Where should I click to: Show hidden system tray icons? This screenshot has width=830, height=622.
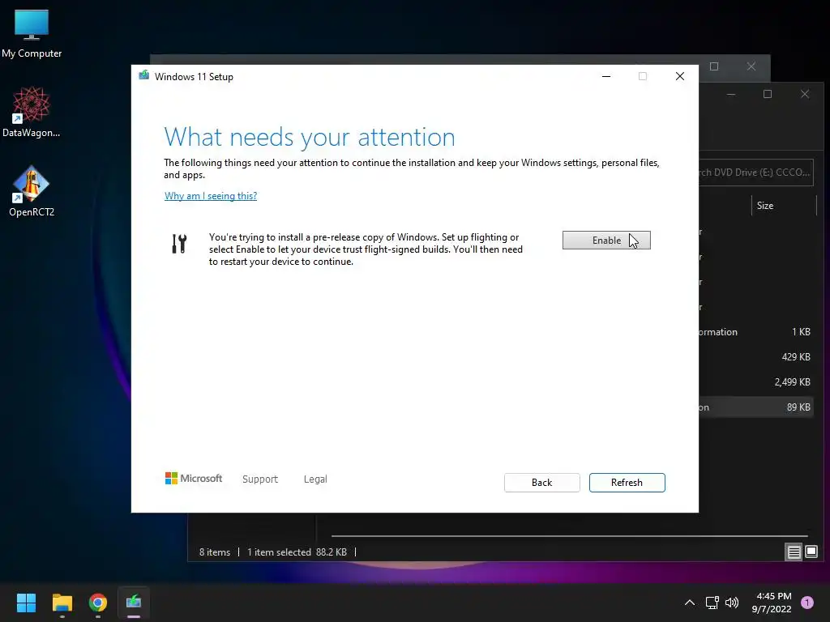point(689,603)
